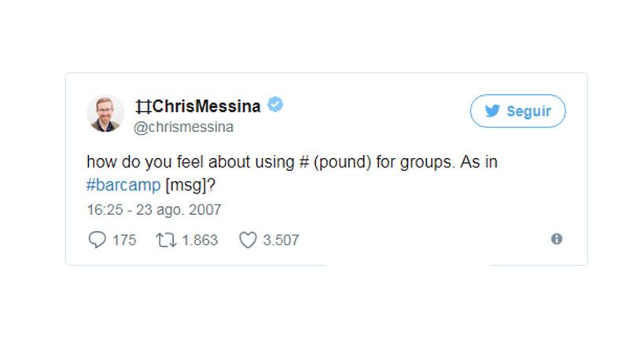The width and height of the screenshot is (629, 354).
Task: Click the reply speech bubble icon
Action: (97, 240)
